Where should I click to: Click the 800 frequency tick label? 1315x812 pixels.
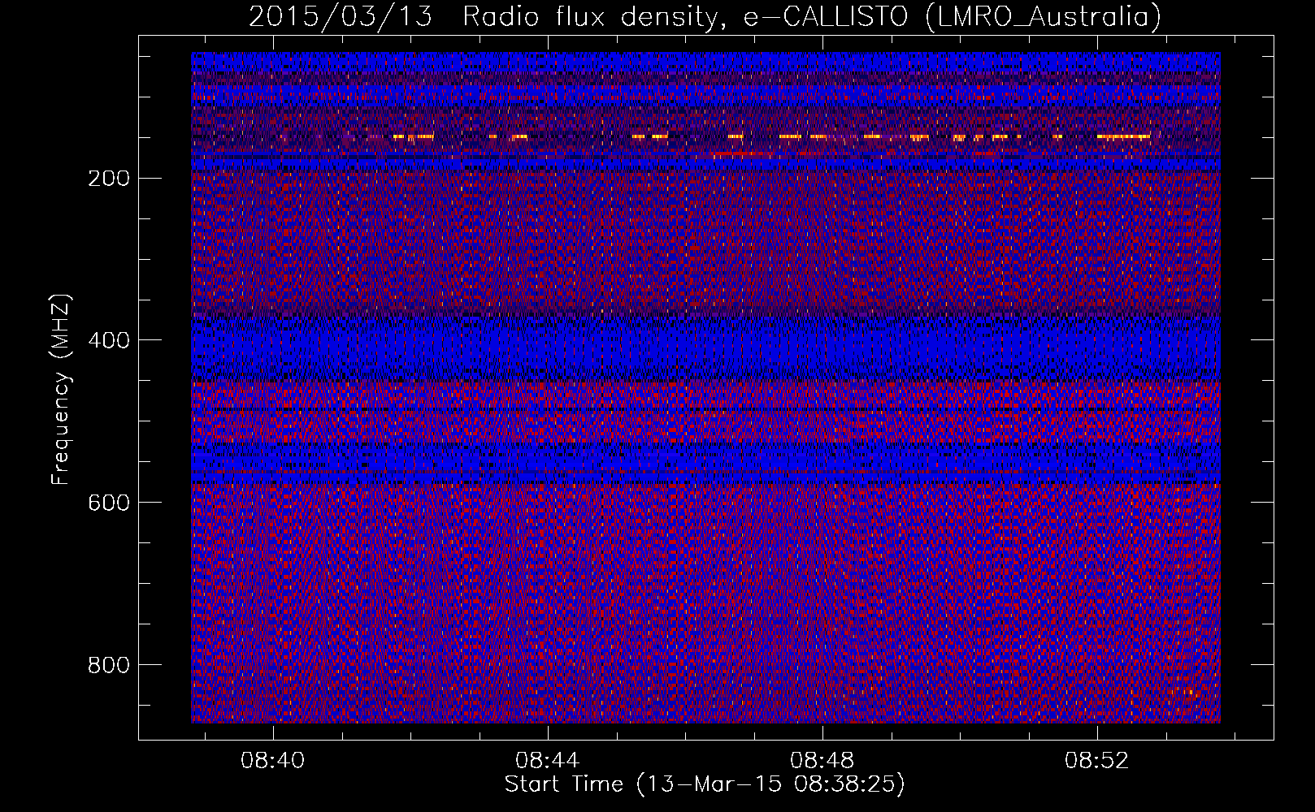[108, 665]
